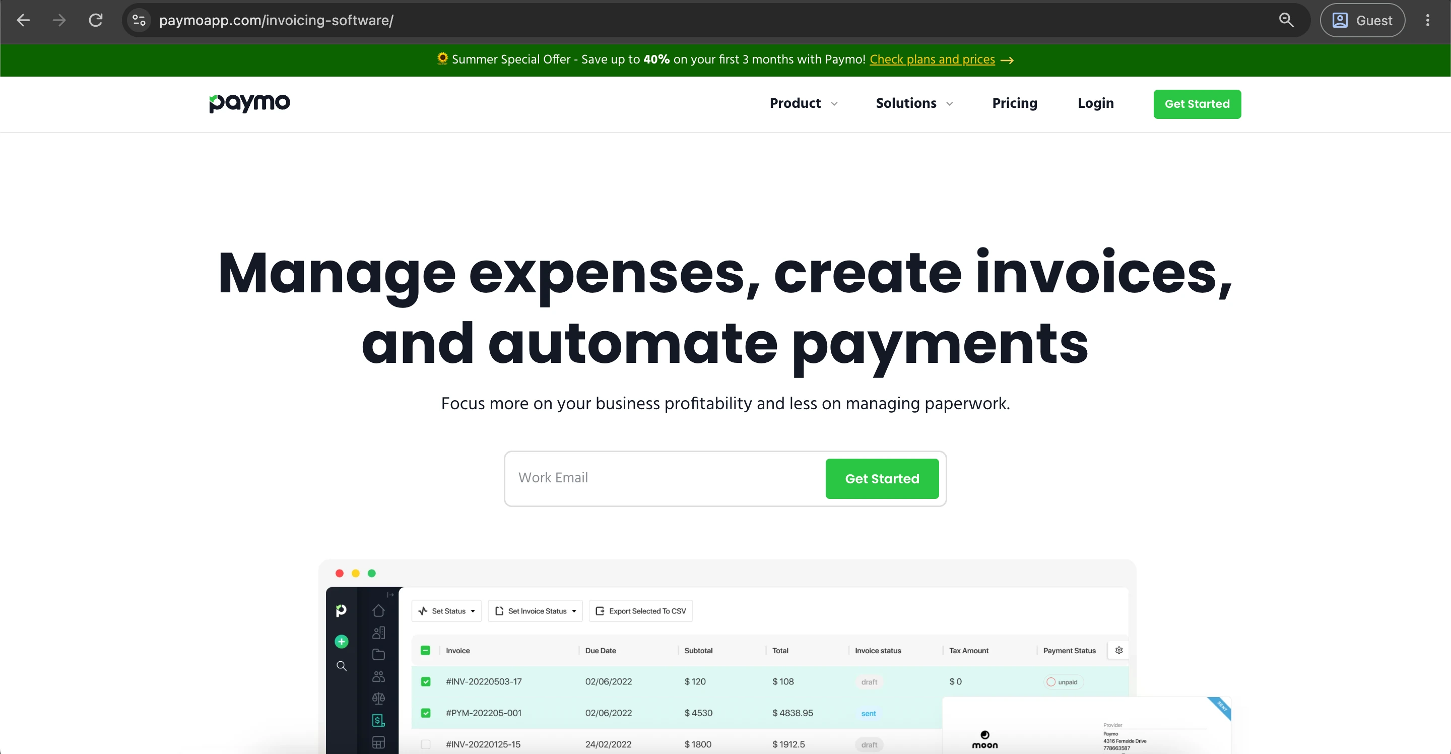Click the sidebar search magnifier icon
Screen dimensions: 1451x754
pyautogui.click(x=342, y=666)
